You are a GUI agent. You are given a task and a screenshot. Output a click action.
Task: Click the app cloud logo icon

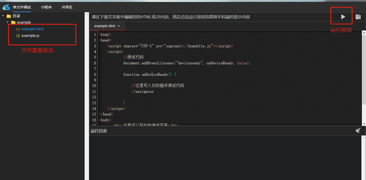point(6,7)
